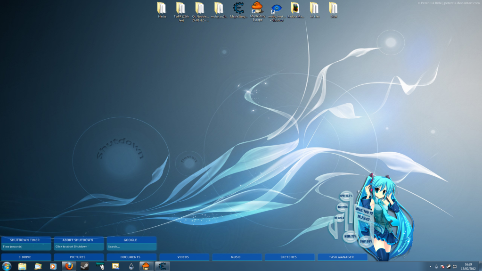The height and width of the screenshot is (271, 482).
Task: Click the SWP swap usage bubble
Action: [x=366, y=241]
